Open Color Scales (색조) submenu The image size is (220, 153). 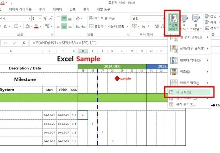[189, 71]
